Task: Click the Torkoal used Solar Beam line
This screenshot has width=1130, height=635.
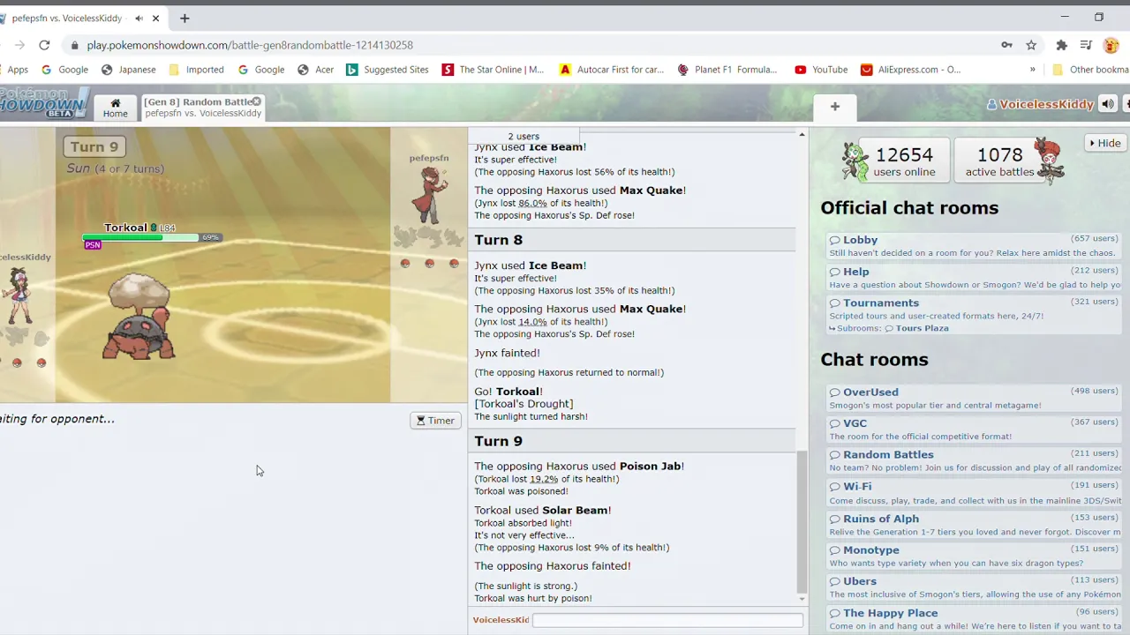Action: pos(543,510)
